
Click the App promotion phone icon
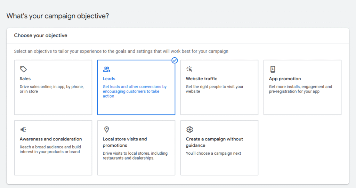coord(273,69)
